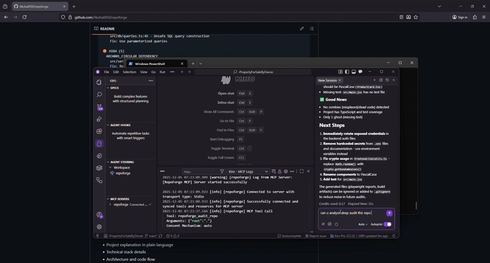
Task: Open the File menu in Kiro
Action: tap(106, 72)
